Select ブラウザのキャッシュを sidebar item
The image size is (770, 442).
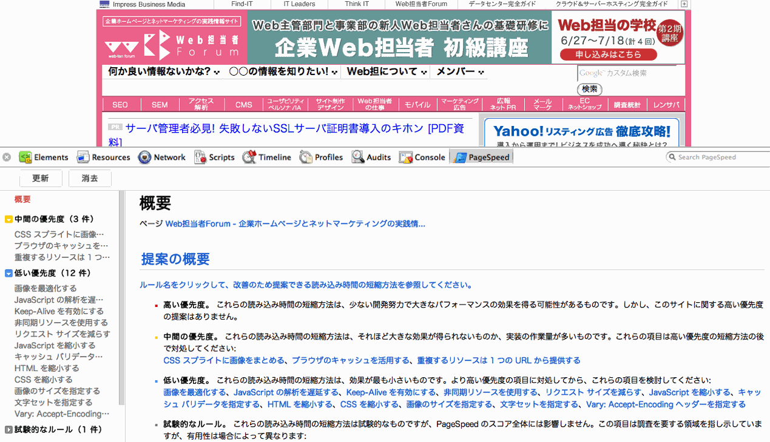coord(61,246)
